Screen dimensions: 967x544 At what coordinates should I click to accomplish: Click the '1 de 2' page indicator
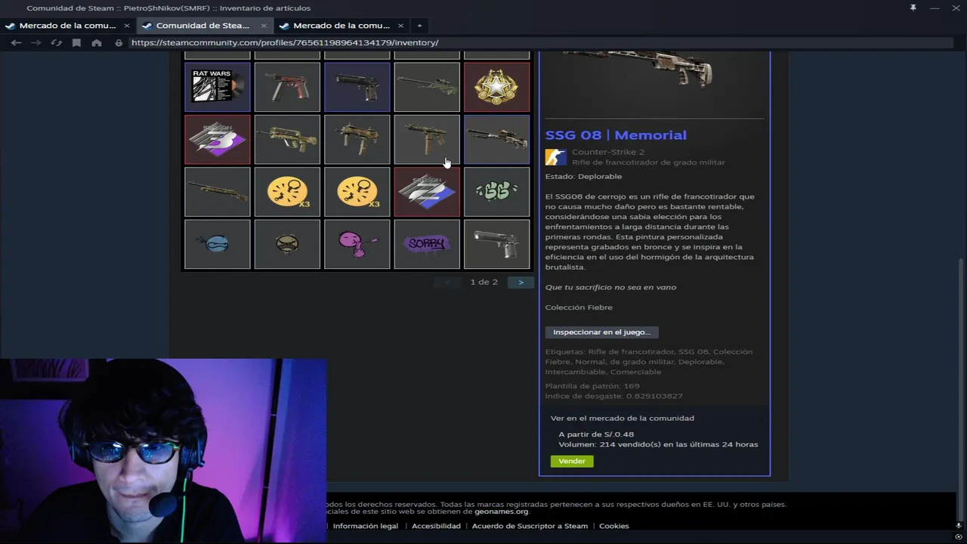click(x=483, y=282)
